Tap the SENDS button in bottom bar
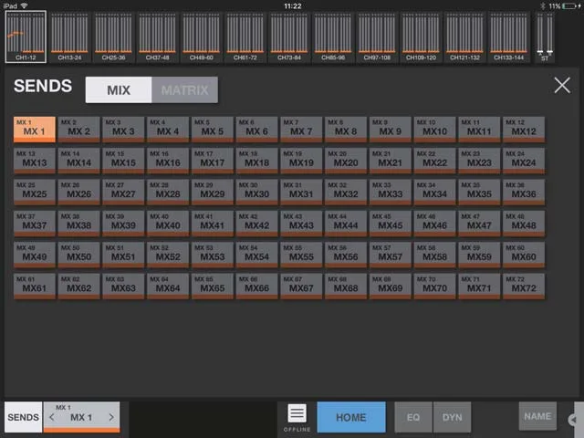The width and height of the screenshot is (584, 438). (23, 417)
